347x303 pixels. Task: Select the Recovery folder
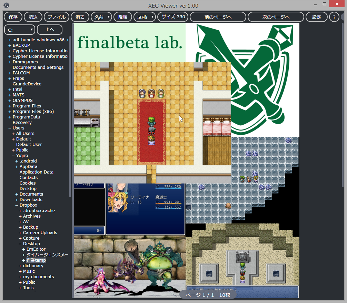click(22, 123)
